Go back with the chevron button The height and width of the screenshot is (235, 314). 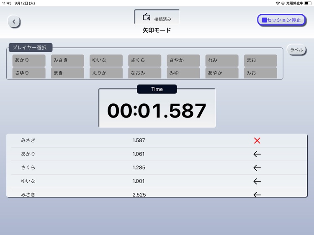(14, 21)
